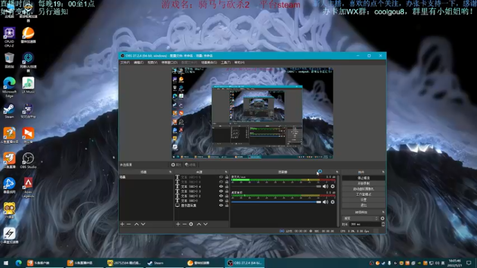Launch Edge from the taskbar
The width and height of the screenshot is (477, 268).
tap(18, 263)
